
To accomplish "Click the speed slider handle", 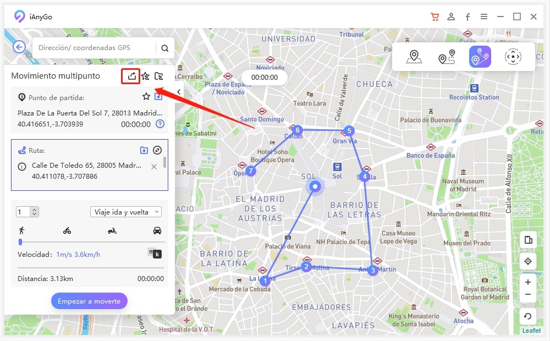I will (20, 241).
